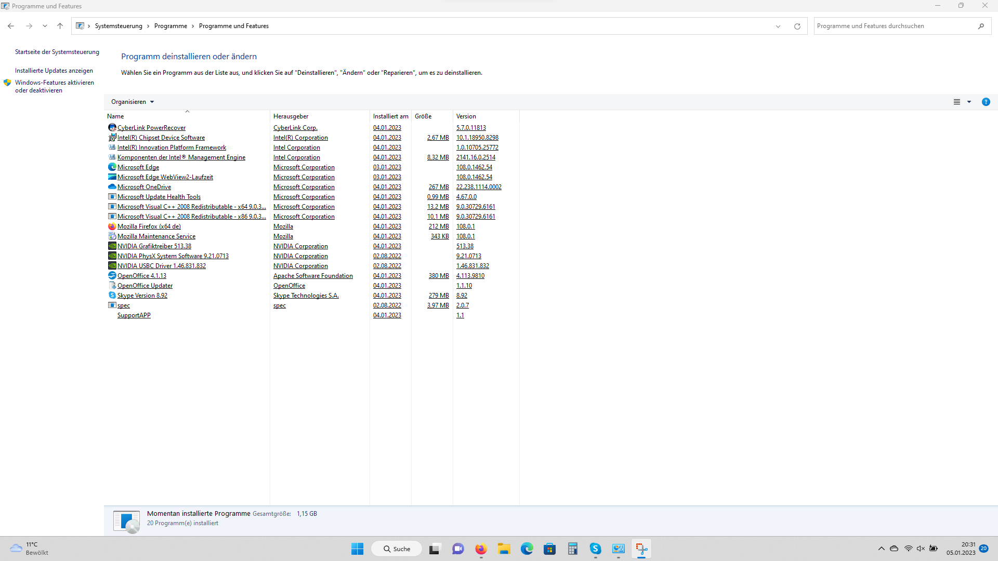Screen dimensions: 998x561
Task: Click the Microsoft OneDrive icon in list
Action: coord(112,187)
